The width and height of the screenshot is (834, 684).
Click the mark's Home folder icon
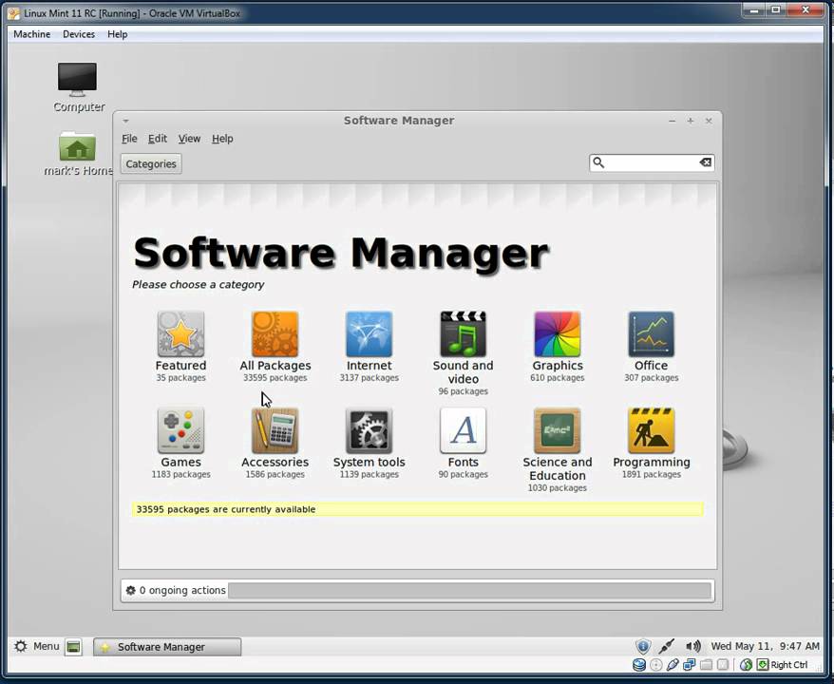78,146
